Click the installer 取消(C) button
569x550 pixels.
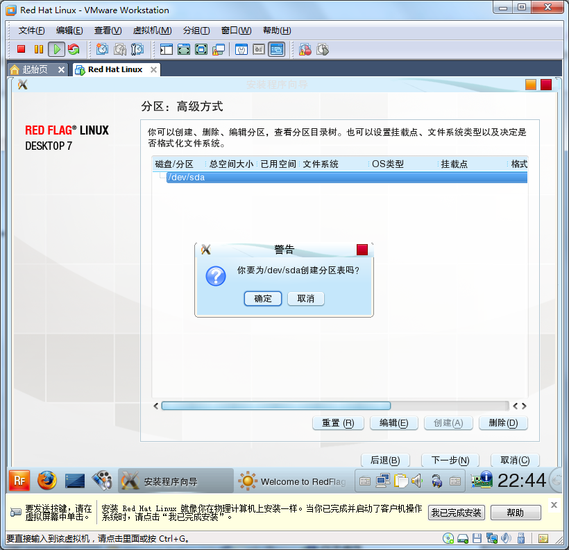(x=515, y=461)
